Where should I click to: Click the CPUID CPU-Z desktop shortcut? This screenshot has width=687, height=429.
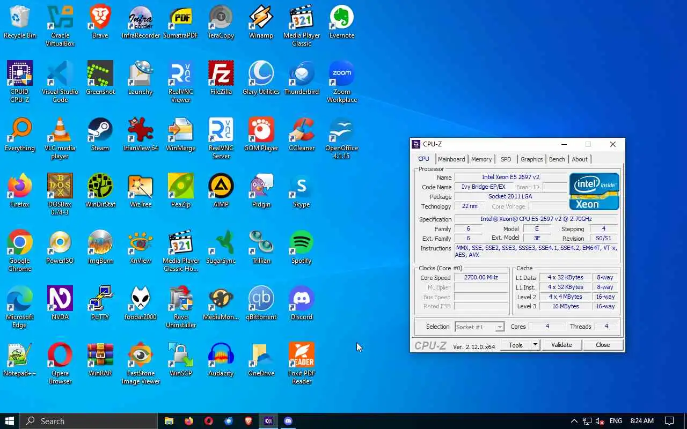20,82
